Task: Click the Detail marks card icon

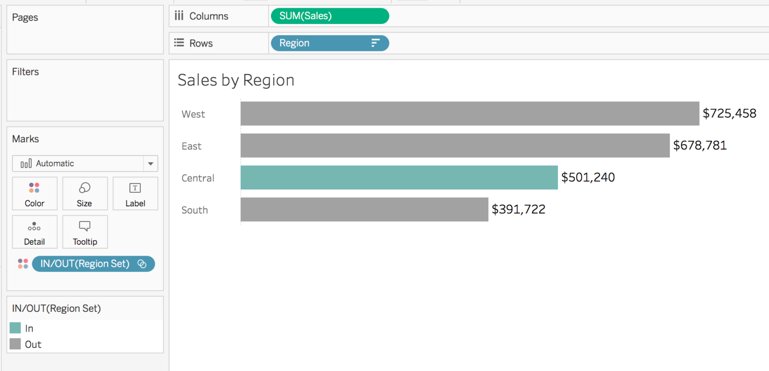Action: (34, 226)
